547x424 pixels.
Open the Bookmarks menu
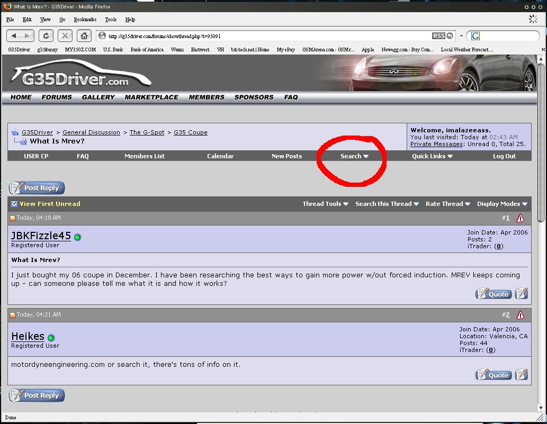pyautogui.click(x=85, y=20)
